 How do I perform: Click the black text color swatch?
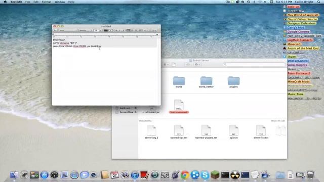106,30
